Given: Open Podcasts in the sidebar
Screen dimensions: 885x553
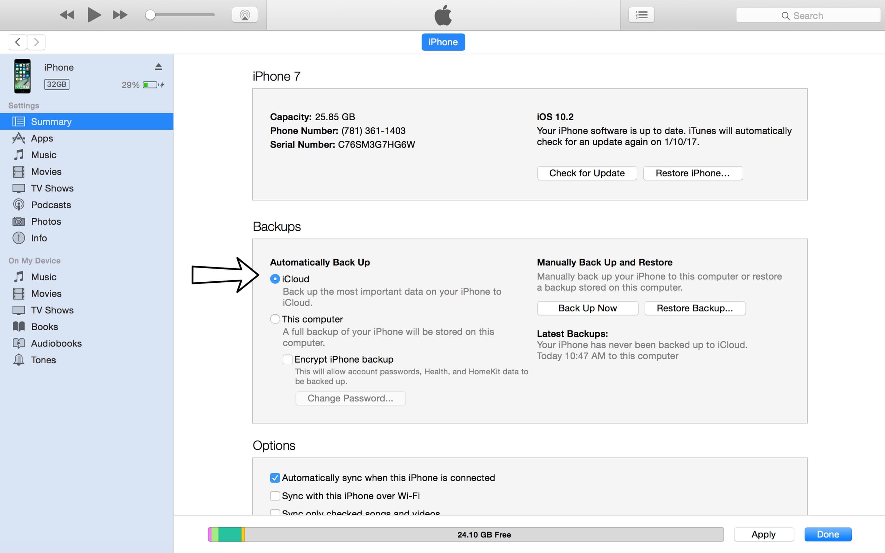Looking at the screenshot, I should point(51,205).
